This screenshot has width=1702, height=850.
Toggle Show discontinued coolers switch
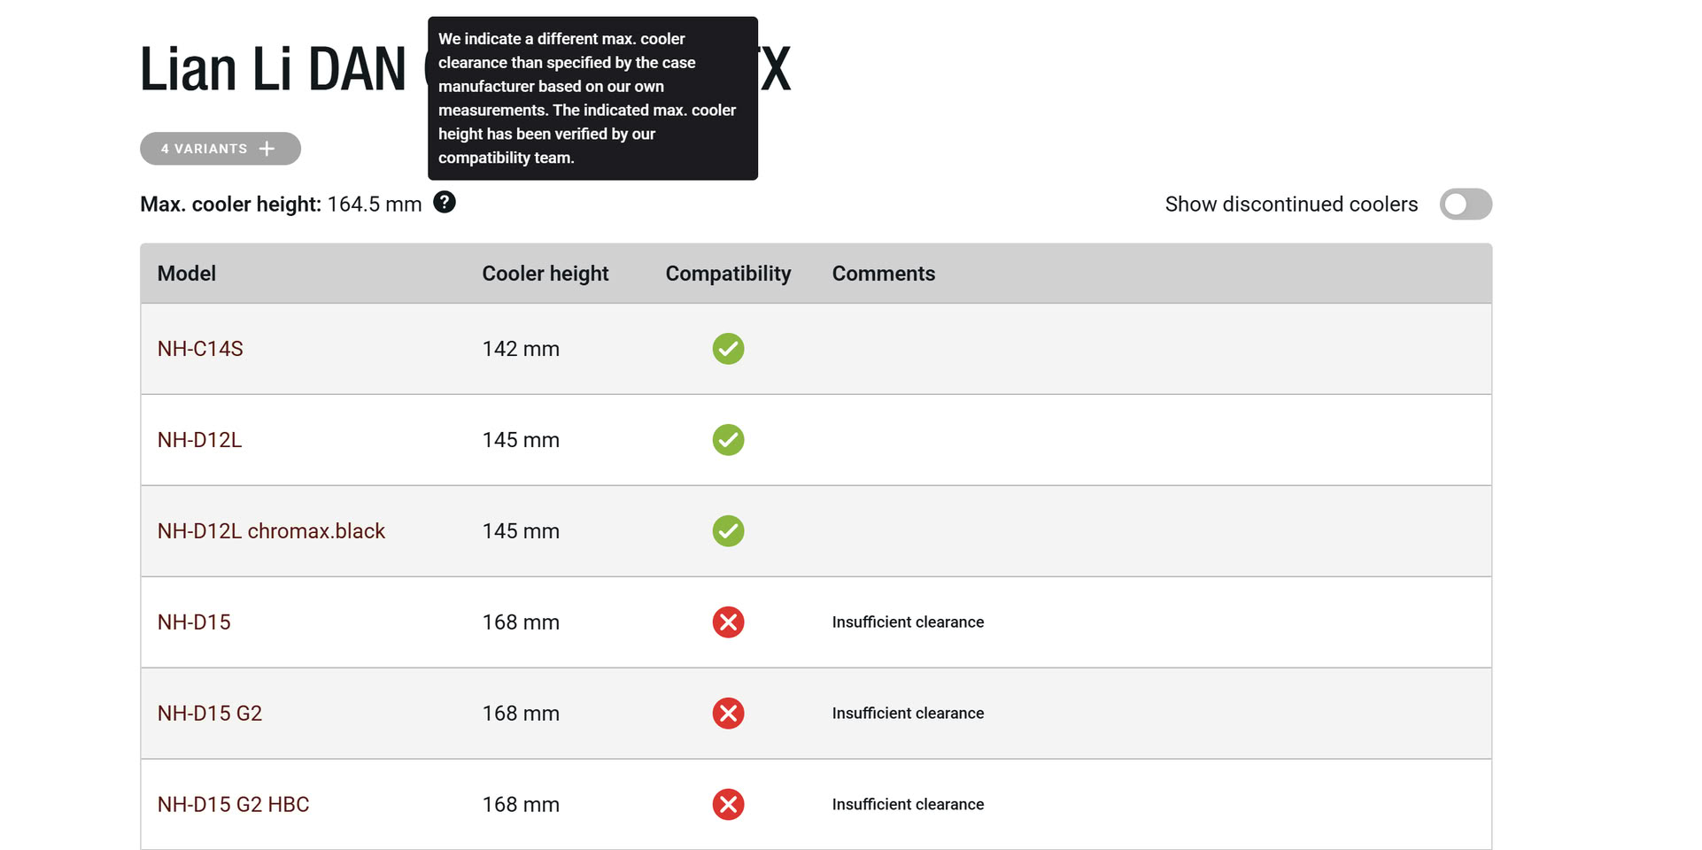pyautogui.click(x=1466, y=205)
